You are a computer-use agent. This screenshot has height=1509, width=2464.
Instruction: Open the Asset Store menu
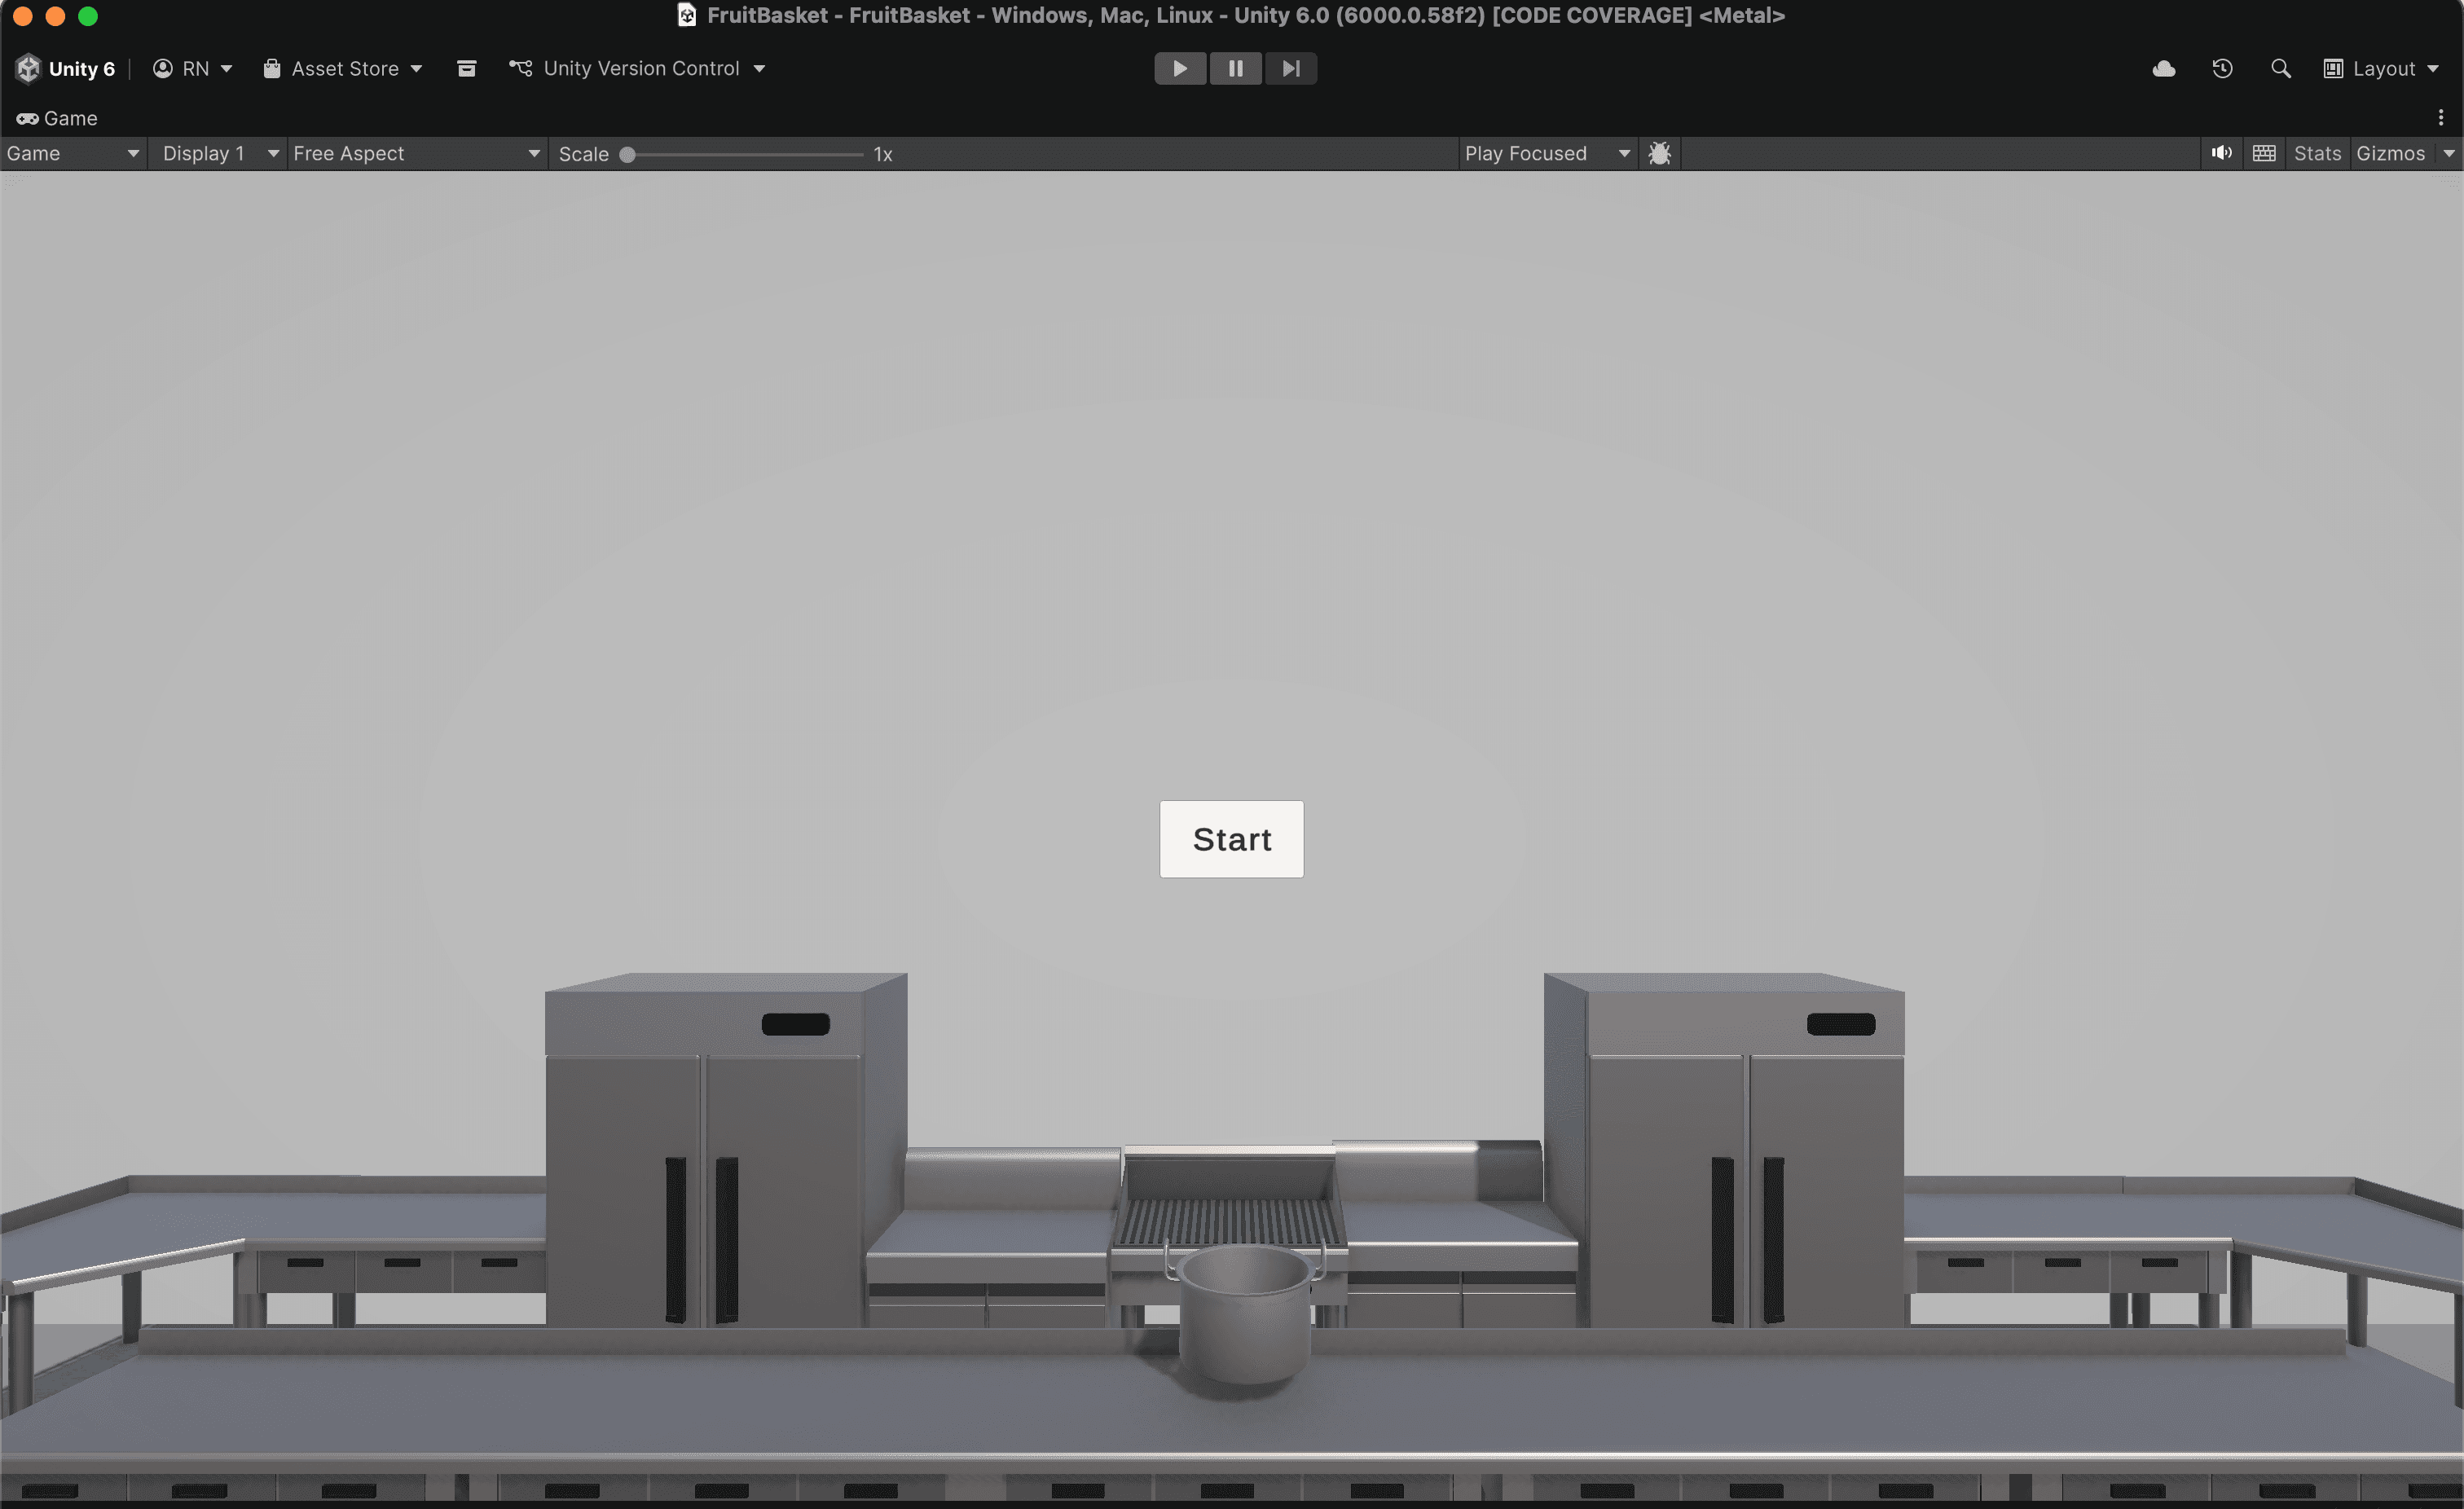[343, 68]
